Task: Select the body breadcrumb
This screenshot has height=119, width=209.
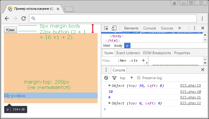Action: [118, 46]
